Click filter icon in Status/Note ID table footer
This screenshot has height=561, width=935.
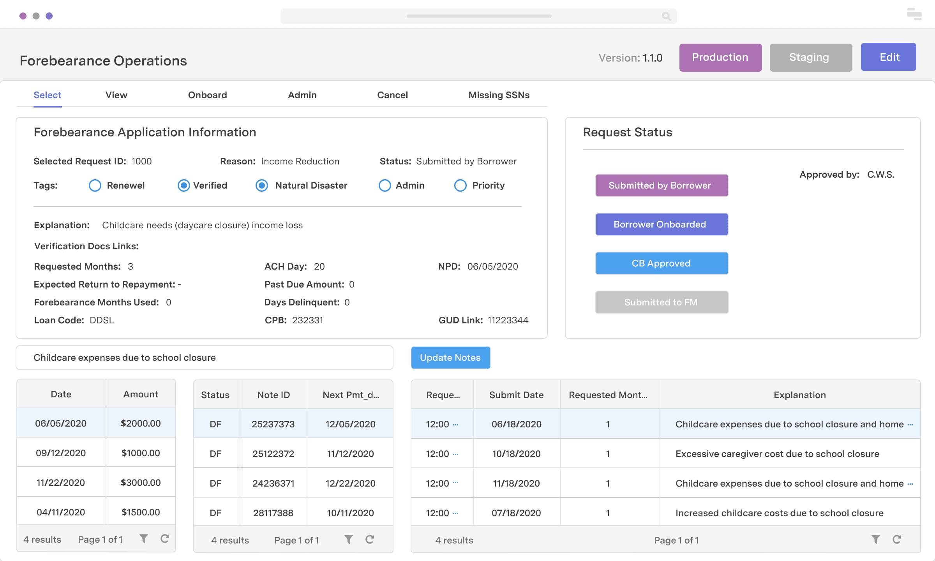coord(349,540)
